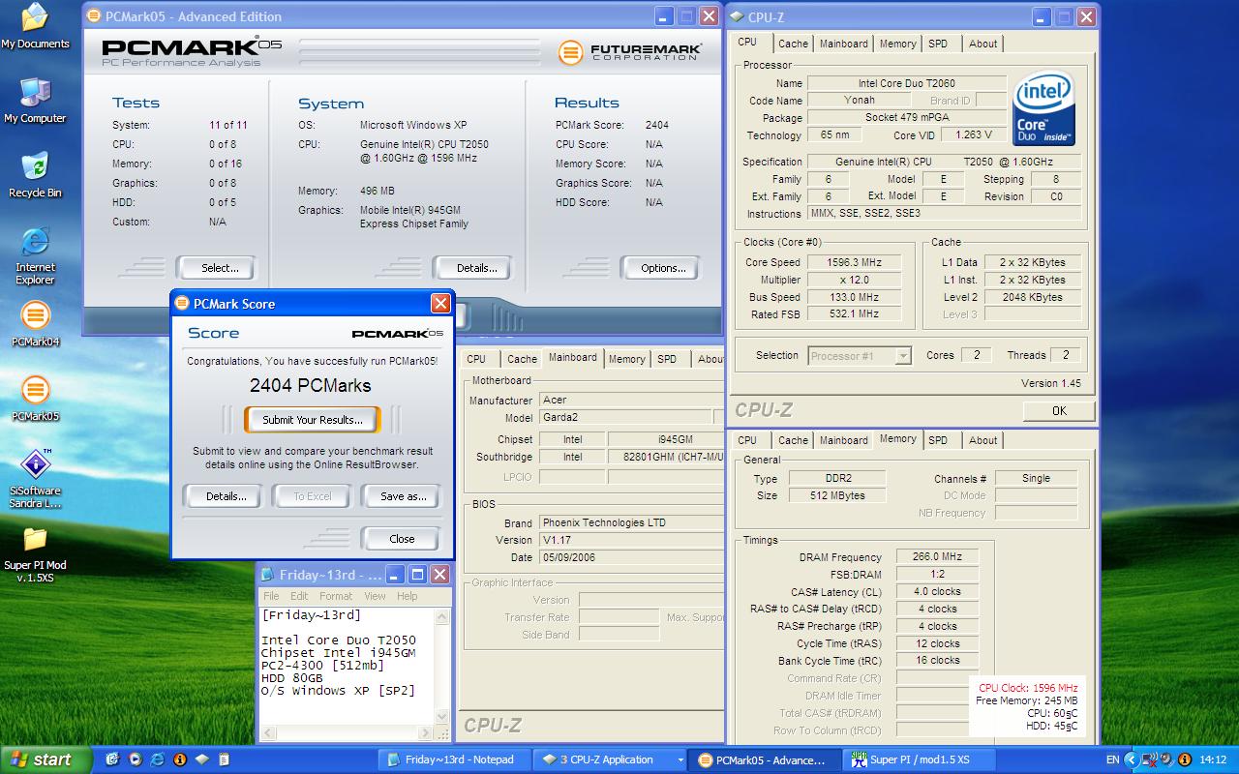Viewport: 1239px width, 774px height.
Task: Launch PCMark05 desktop shortcut
Action: 35,399
